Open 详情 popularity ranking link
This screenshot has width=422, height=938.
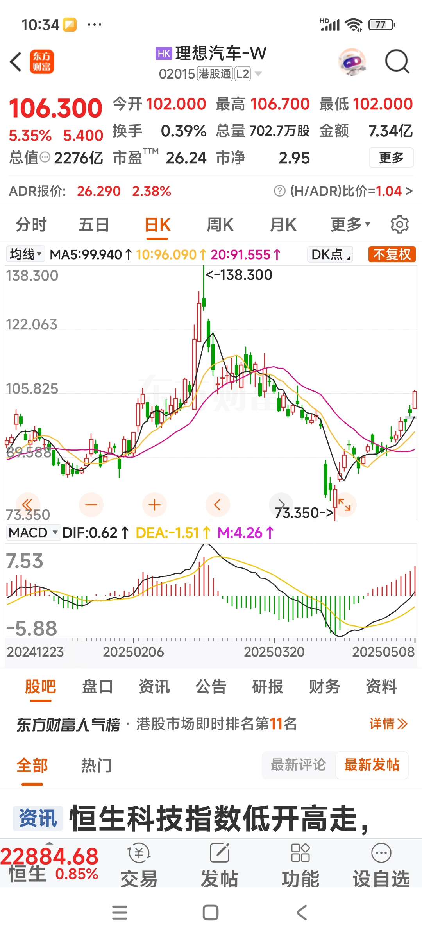[388, 724]
